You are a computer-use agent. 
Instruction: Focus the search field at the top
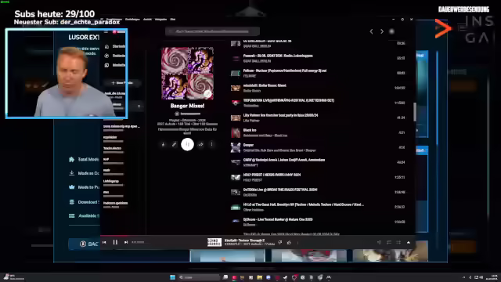click(212, 31)
